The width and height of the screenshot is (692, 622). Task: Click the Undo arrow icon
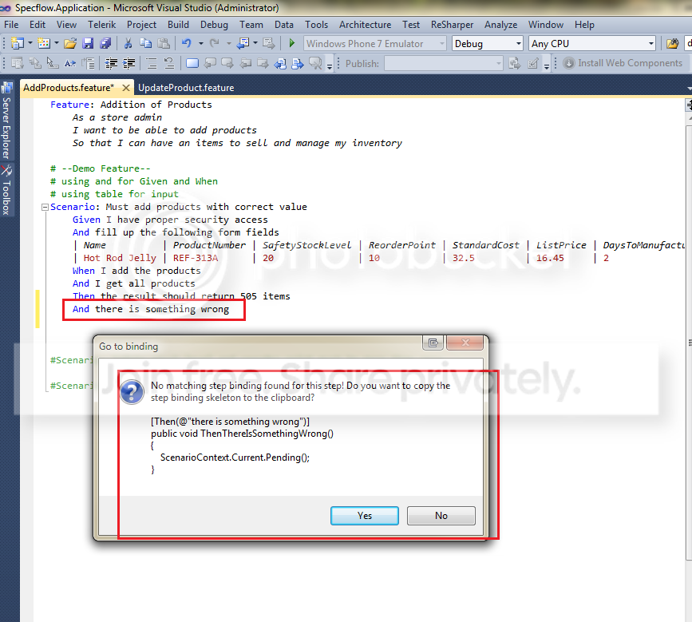coord(187,43)
